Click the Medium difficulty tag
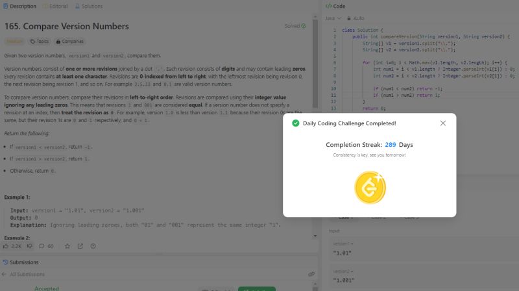The image size is (519, 291). click(14, 42)
